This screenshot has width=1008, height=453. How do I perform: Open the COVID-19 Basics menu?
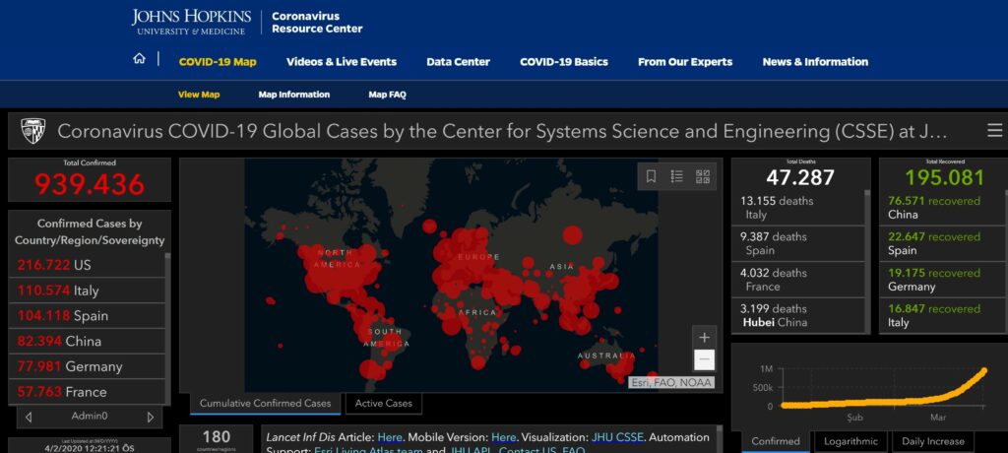tap(564, 62)
